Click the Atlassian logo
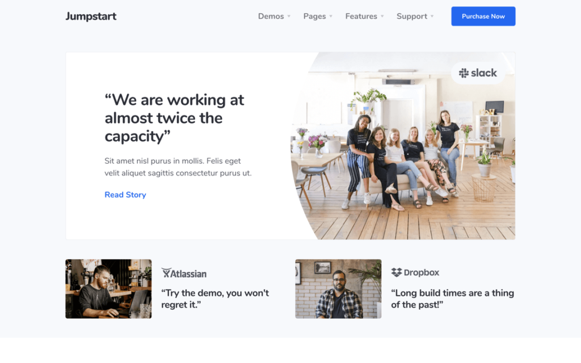This screenshot has height=363, width=581. point(184,273)
